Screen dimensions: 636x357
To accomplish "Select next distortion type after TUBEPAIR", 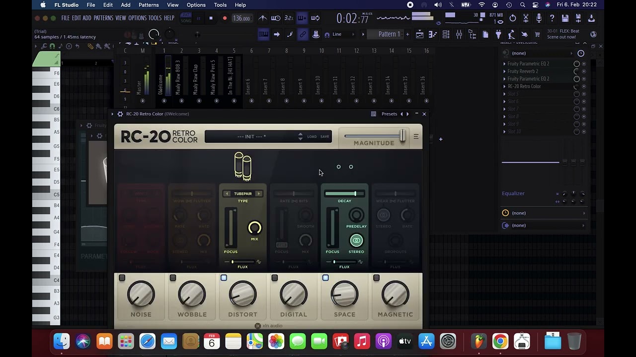I will click(258, 194).
